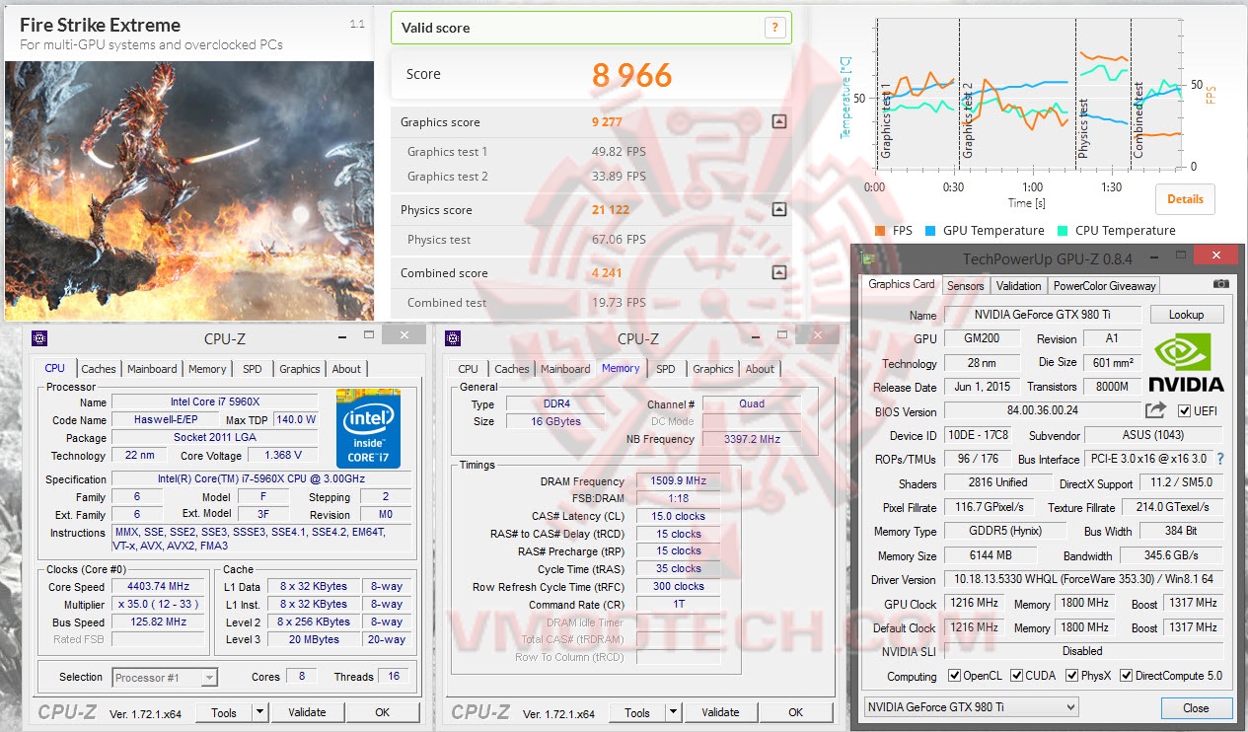This screenshot has width=1248, height=732.
Task: Click the GPU-Z title bar app icon
Action: pos(868,258)
